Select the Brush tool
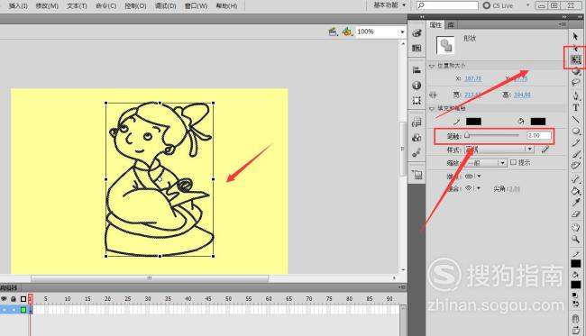This screenshot has height=336, width=586. 576,154
